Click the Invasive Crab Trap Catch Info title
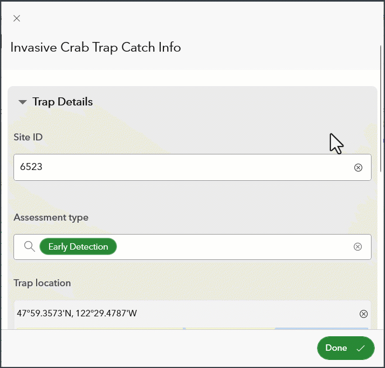The height and width of the screenshot is (368, 385). (95, 47)
